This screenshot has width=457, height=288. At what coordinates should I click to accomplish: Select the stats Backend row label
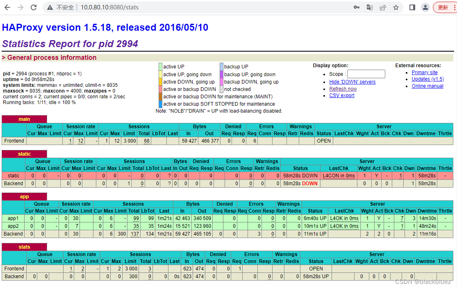point(14,277)
